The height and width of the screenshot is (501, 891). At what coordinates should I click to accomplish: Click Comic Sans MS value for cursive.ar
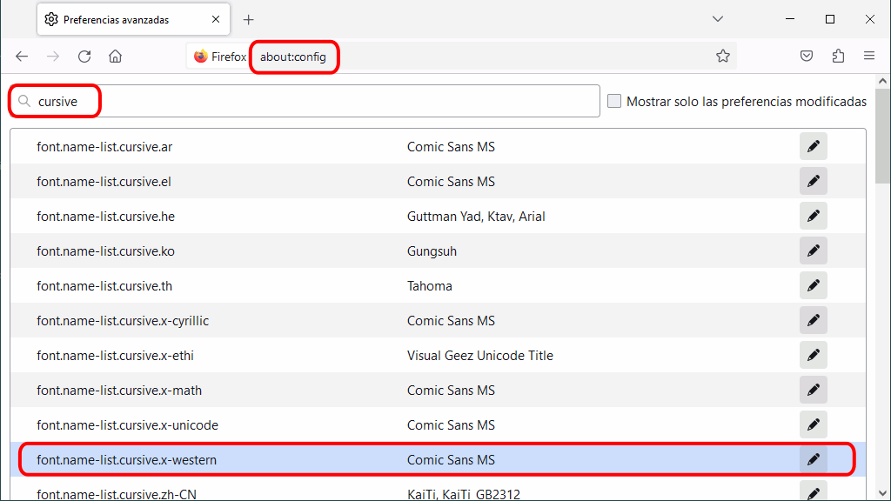pyautogui.click(x=452, y=146)
